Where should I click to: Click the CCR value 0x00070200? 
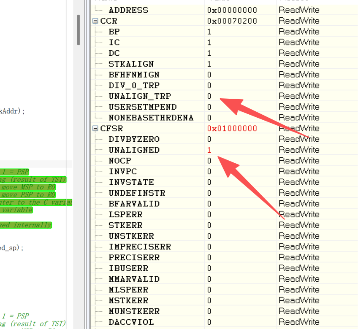[232, 21]
